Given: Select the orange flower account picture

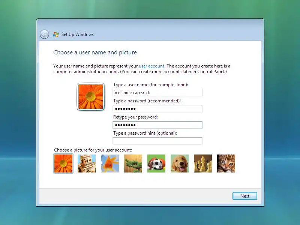Looking at the screenshot, I should (63, 163).
